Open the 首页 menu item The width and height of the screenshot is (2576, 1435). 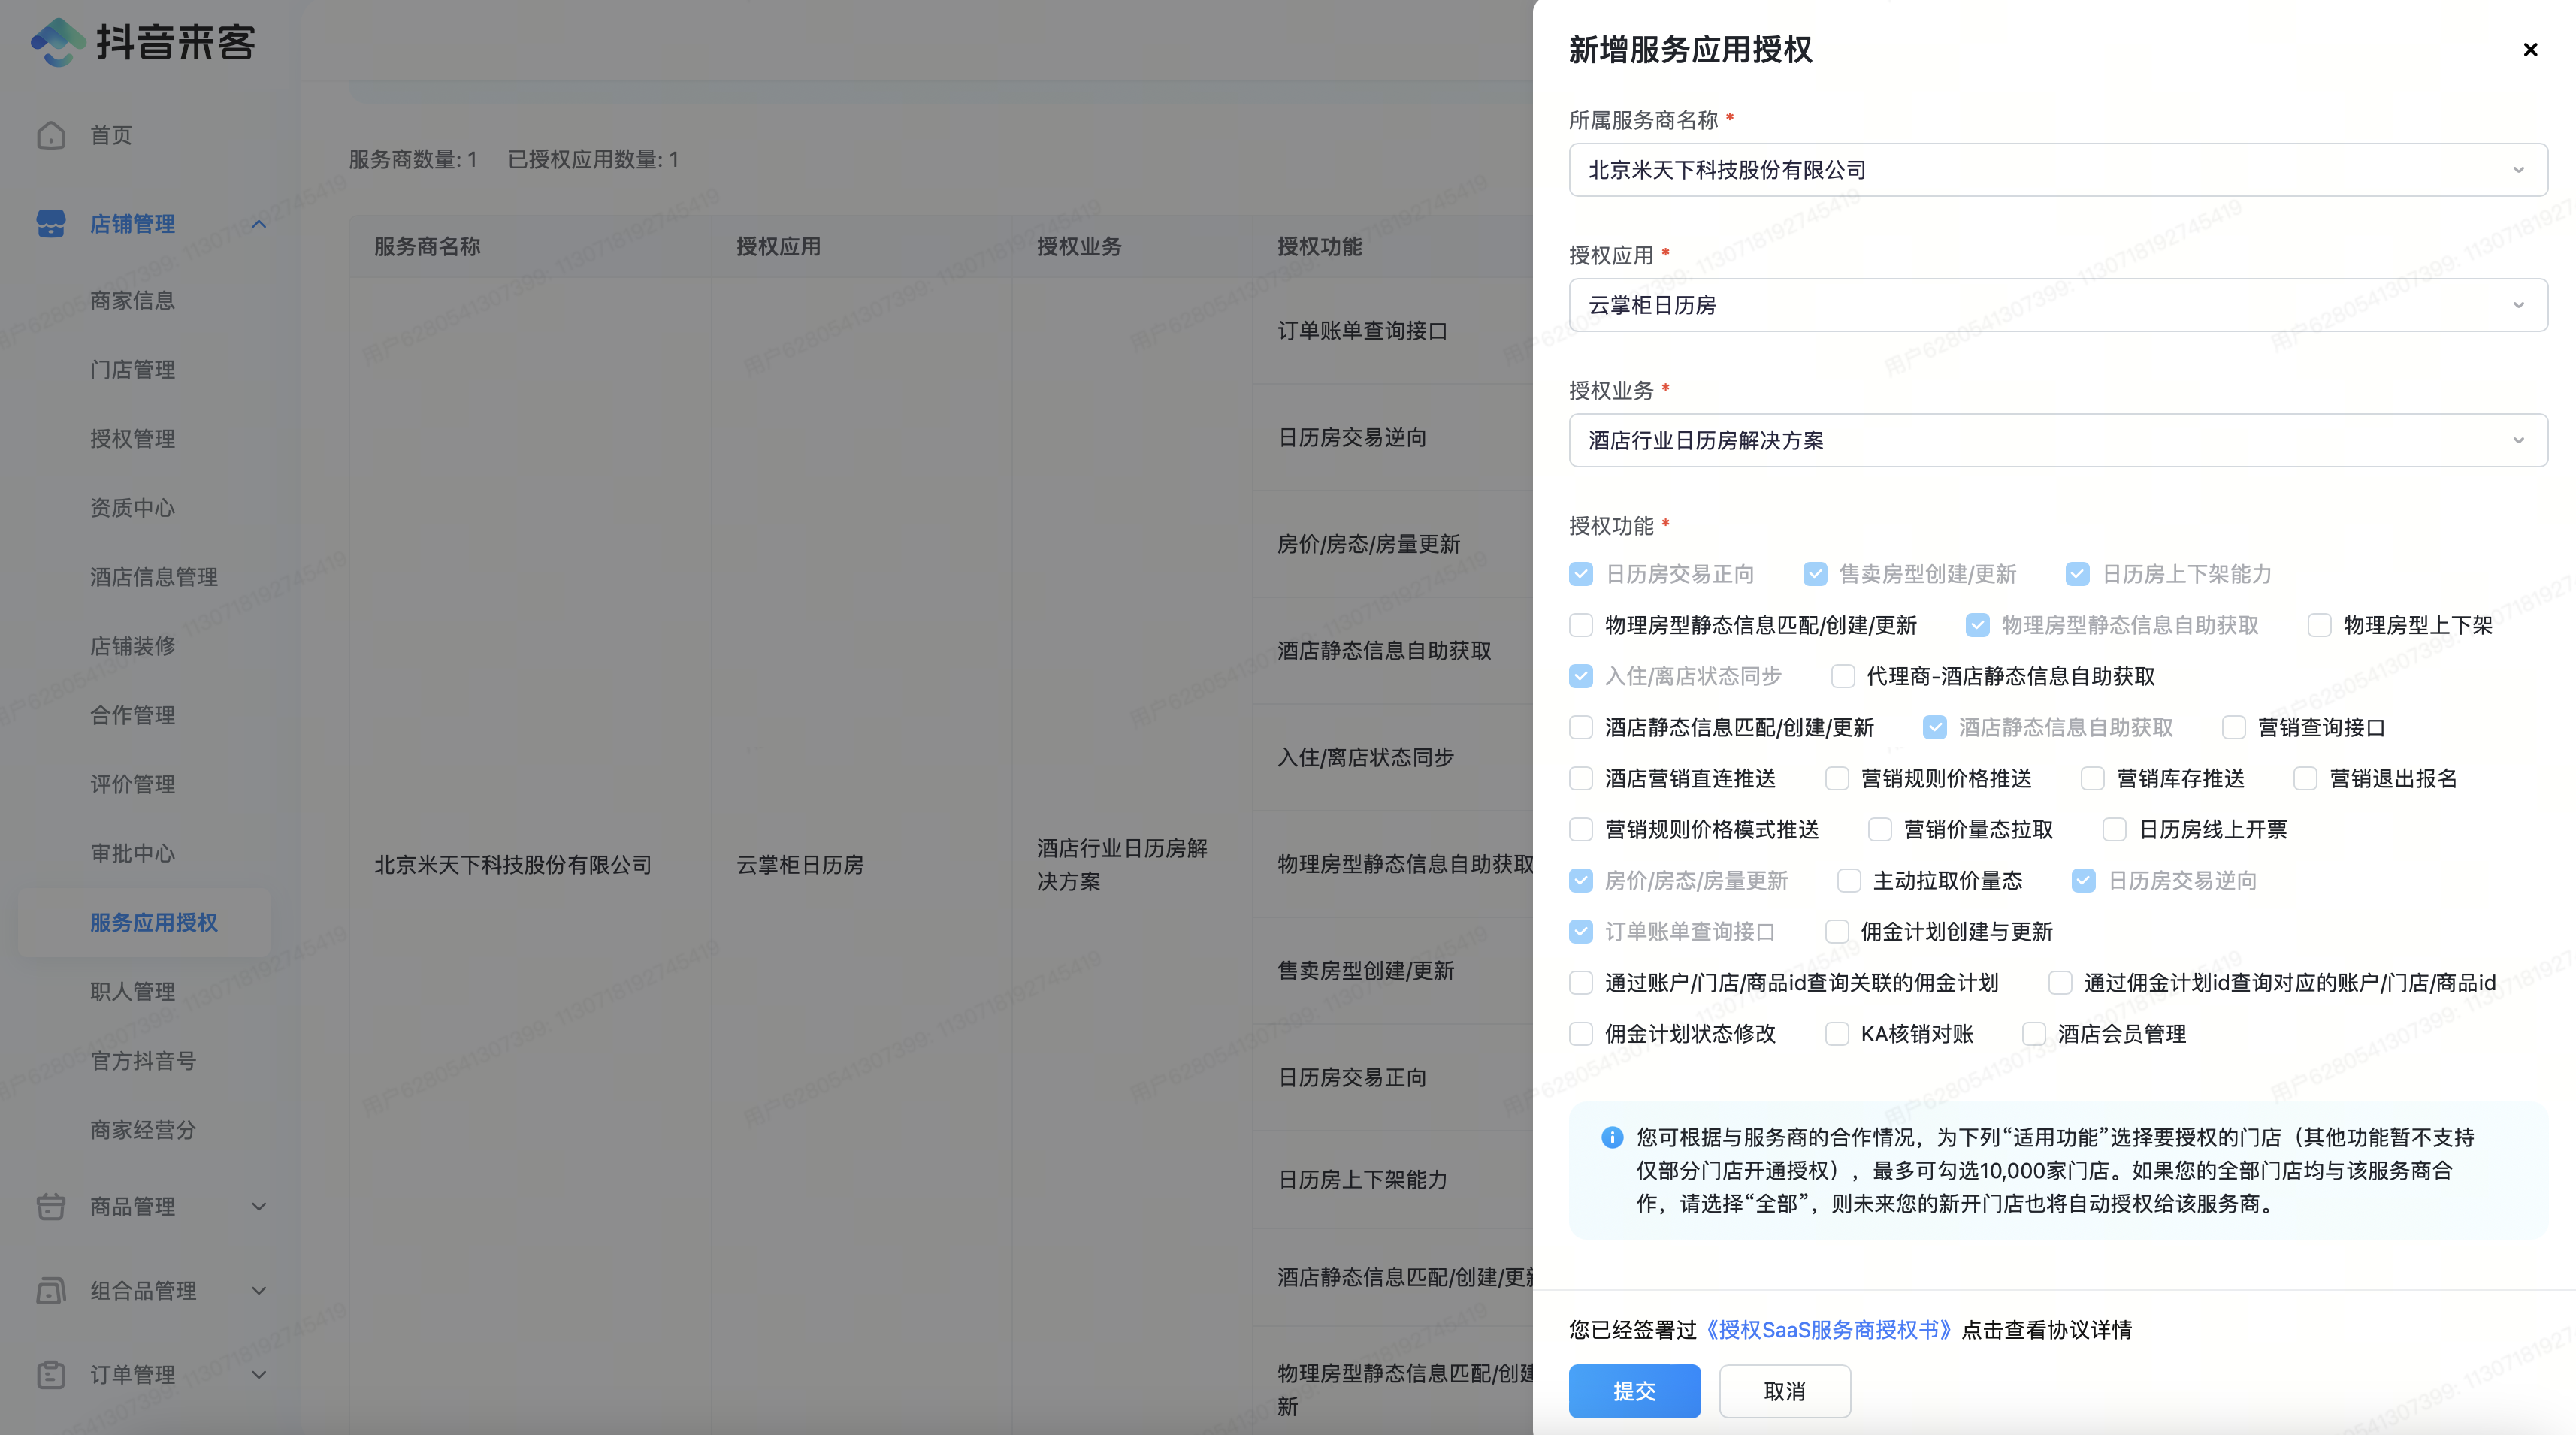click(x=111, y=135)
